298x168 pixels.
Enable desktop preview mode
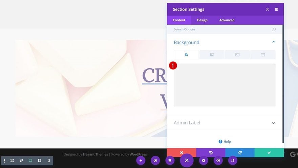[x=30, y=161]
